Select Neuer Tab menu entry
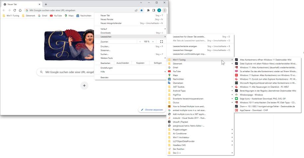 pyautogui.click(x=131, y=16)
